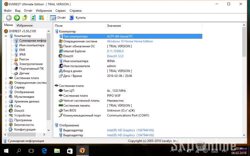Open the Отчёт menu in the menu bar
The width and height of the screenshot is (250, 156).
click(28, 11)
